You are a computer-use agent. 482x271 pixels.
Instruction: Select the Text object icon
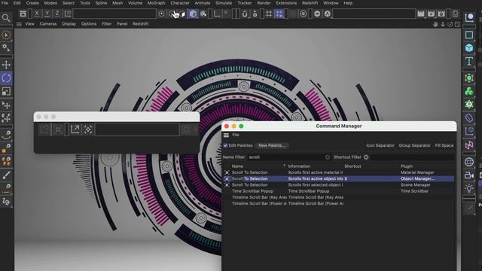point(469,61)
